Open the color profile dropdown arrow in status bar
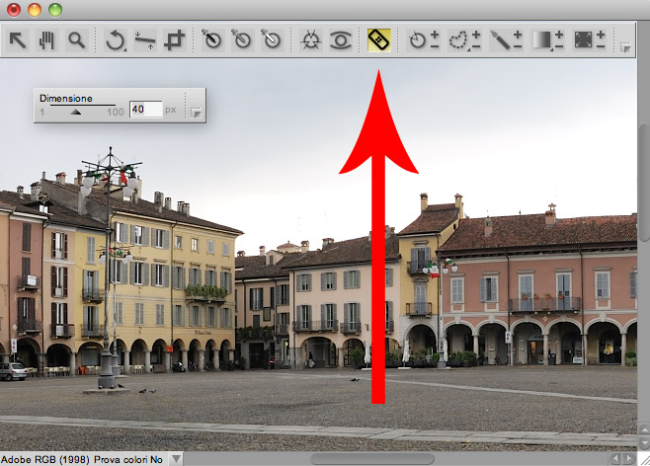650x466 pixels. [x=176, y=459]
